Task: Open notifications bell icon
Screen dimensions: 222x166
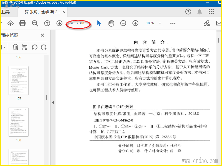Action: pyautogui.click(x=200, y=12)
